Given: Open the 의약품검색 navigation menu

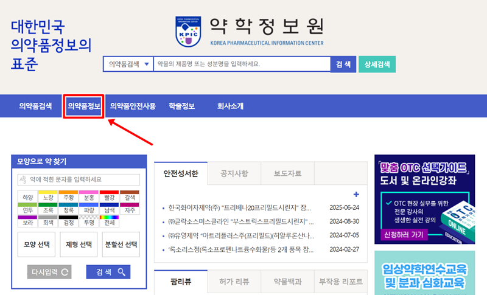Looking at the screenshot, I should tap(35, 106).
